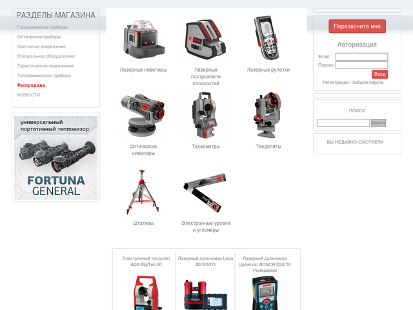The height and width of the screenshot is (310, 413).
Task: Open the Лазерные рулетки category image
Action: pyautogui.click(x=268, y=39)
